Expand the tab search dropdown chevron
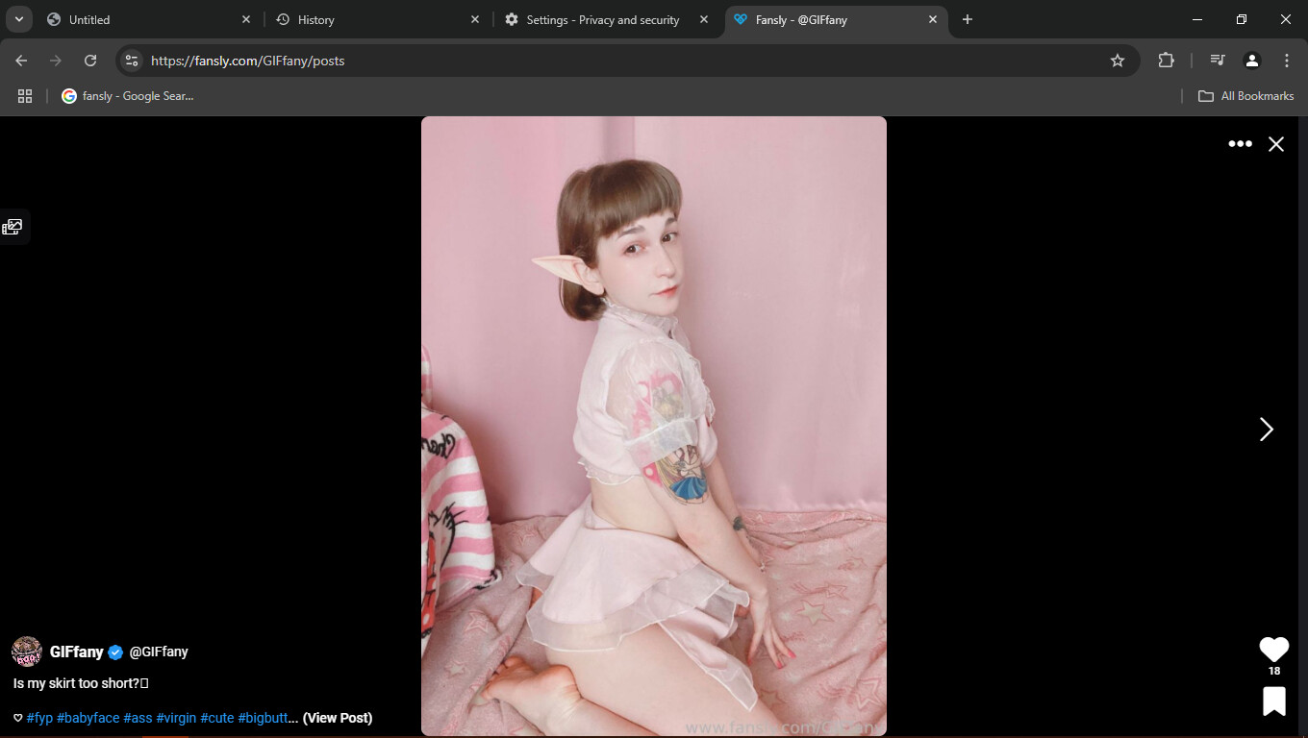1308x738 pixels. pos(18,19)
